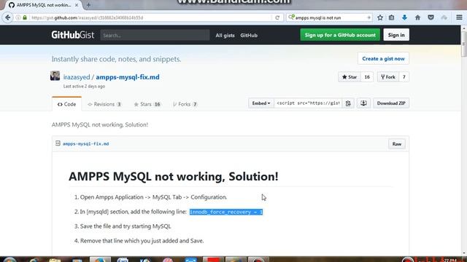467x262 pixels.
Task: Bookmark this page with the star icon
Action: [380, 17]
